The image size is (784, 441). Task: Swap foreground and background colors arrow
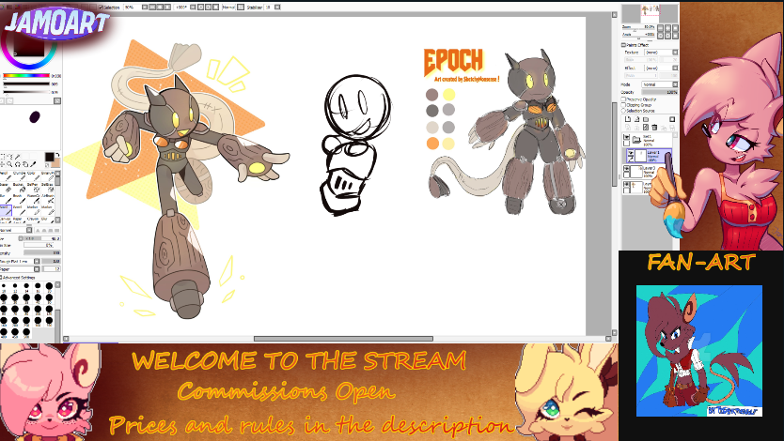point(57,155)
